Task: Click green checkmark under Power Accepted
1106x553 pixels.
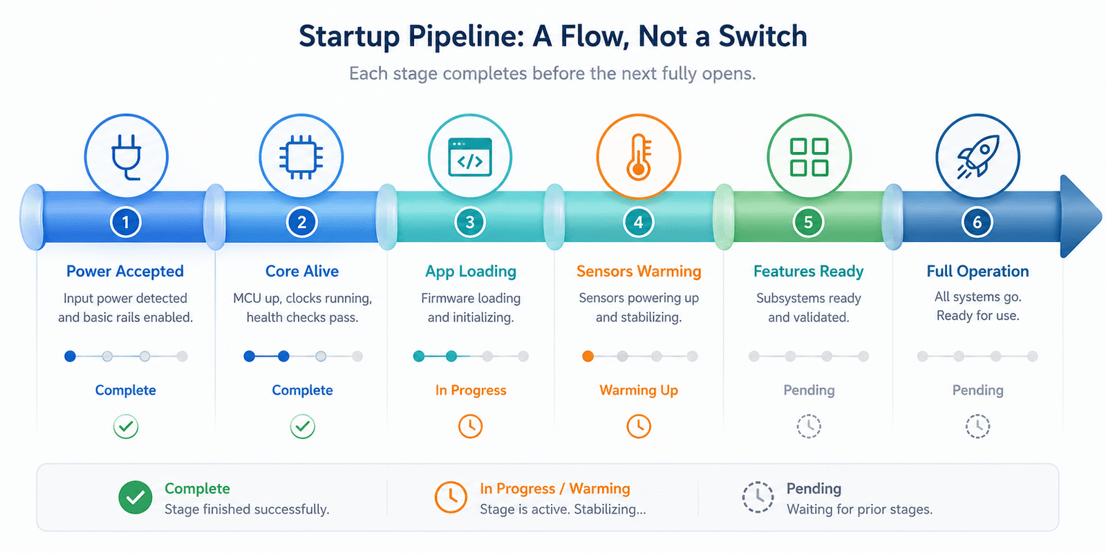Action: coord(126,427)
